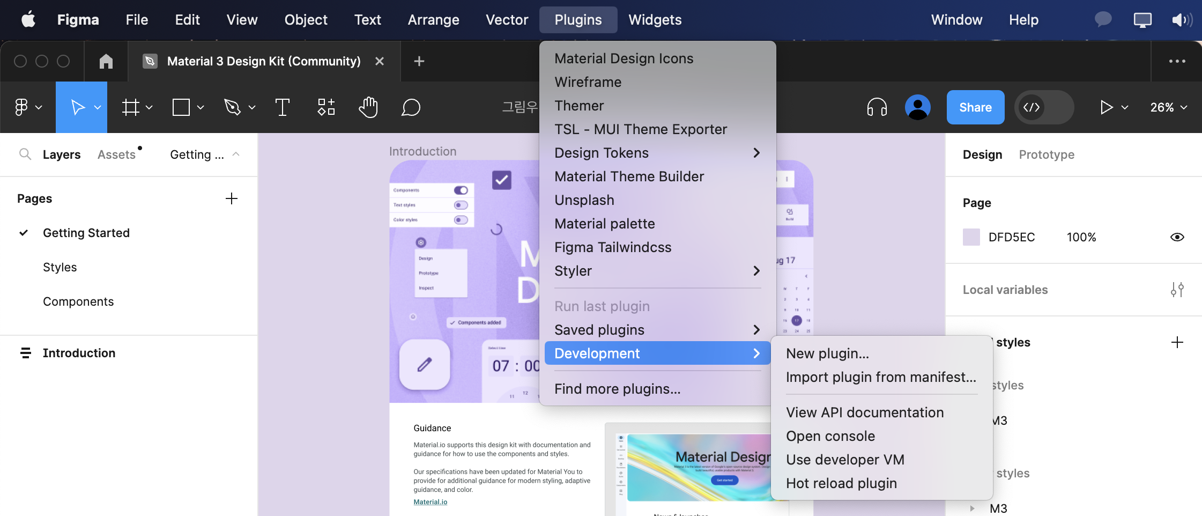
Task: Open a new tab with plus
Action: click(x=419, y=61)
